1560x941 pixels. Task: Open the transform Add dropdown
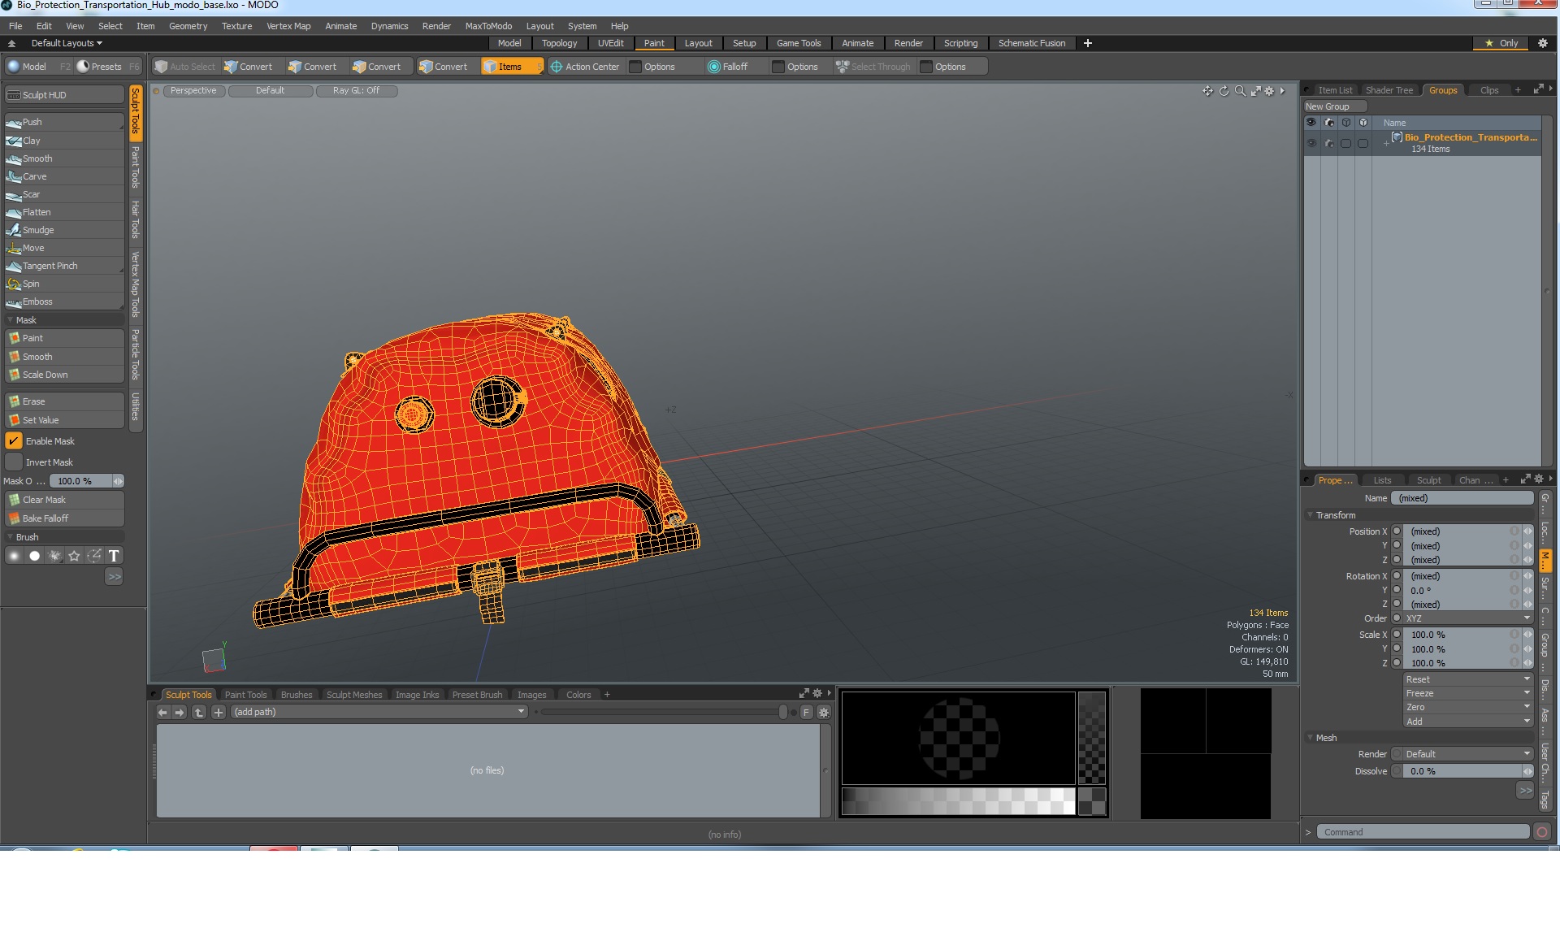[1468, 722]
